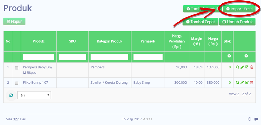Screen dimensions: 261x125
Task: Click the green check icon for Pampers row
Action: click(x=247, y=67)
